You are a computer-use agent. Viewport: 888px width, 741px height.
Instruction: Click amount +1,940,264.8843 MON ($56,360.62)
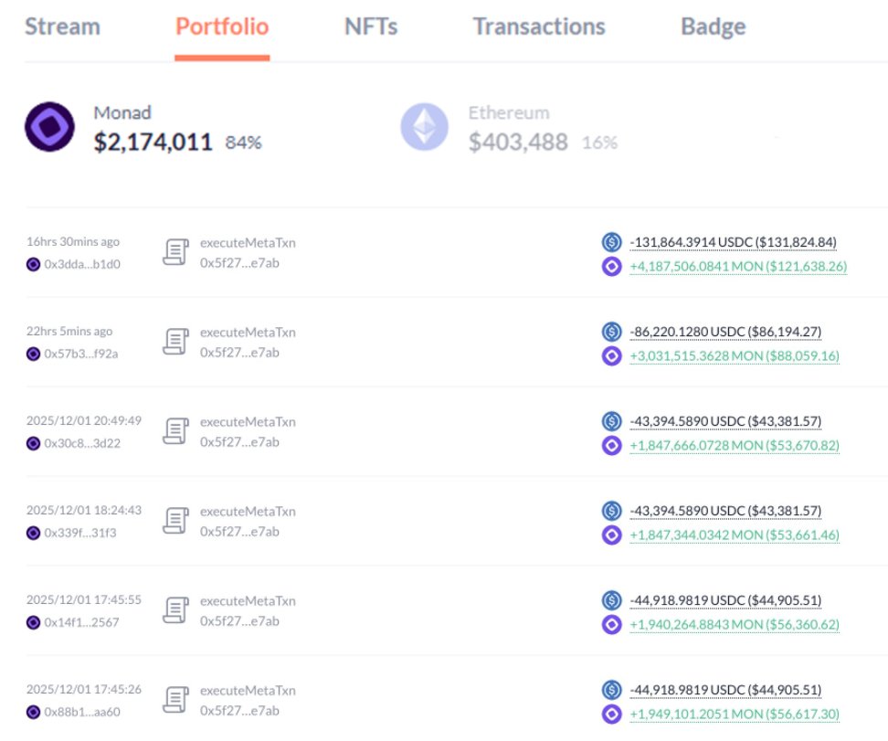click(735, 624)
